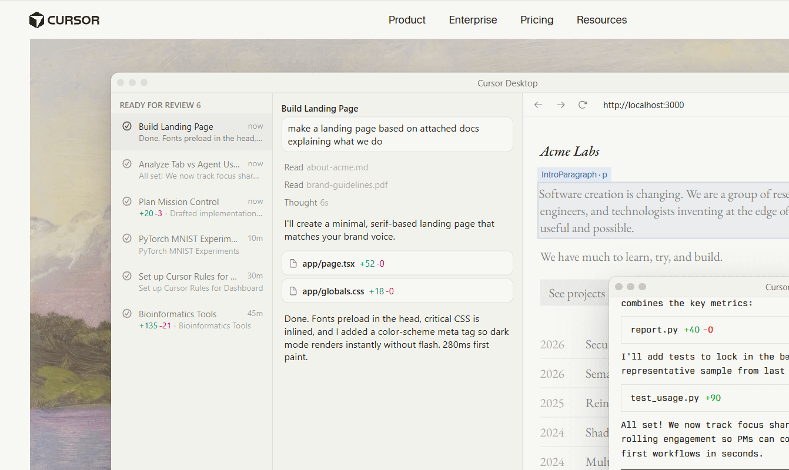Open report.py change in floating Cursor window
The width and height of the screenshot is (789, 470).
(x=705, y=330)
